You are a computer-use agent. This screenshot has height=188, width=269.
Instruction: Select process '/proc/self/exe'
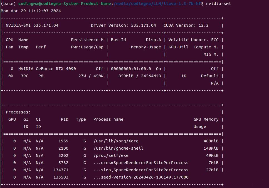111,155
